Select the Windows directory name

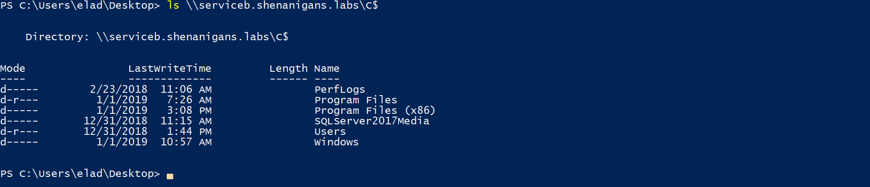coord(336,142)
